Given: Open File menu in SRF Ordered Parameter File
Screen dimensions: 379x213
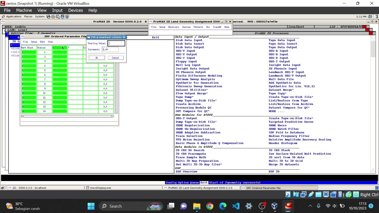Looking at the screenshot, I should point(25,42).
